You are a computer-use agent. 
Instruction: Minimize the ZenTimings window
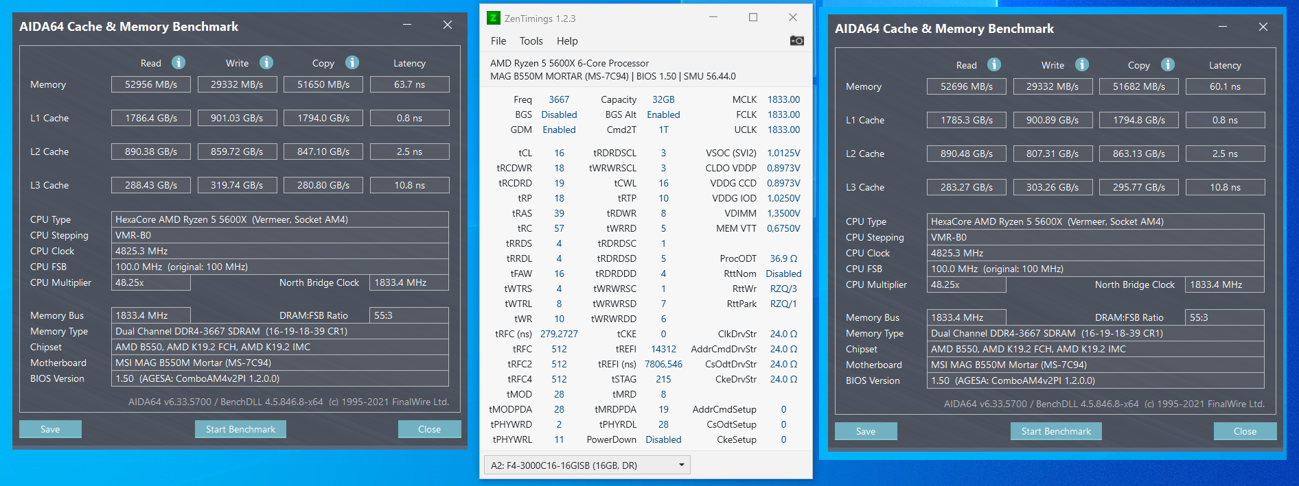tap(713, 18)
